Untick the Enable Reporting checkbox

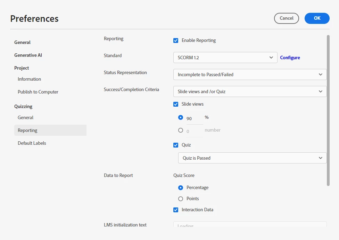point(176,41)
